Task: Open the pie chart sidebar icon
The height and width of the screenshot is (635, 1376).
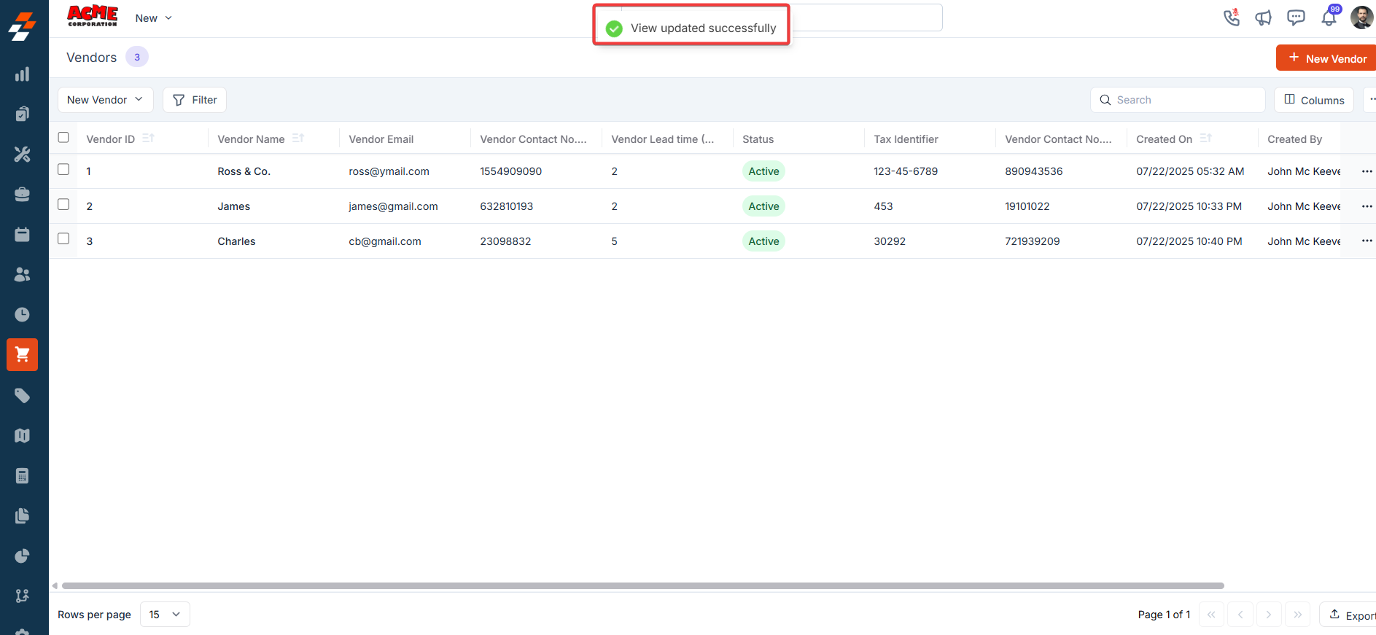Action: tap(23, 556)
